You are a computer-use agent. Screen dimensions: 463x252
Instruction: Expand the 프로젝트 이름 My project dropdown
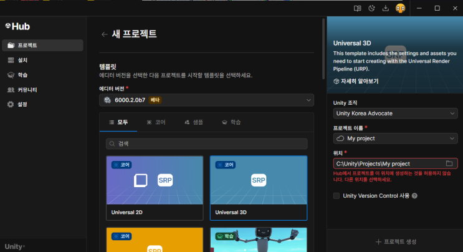[395, 138]
